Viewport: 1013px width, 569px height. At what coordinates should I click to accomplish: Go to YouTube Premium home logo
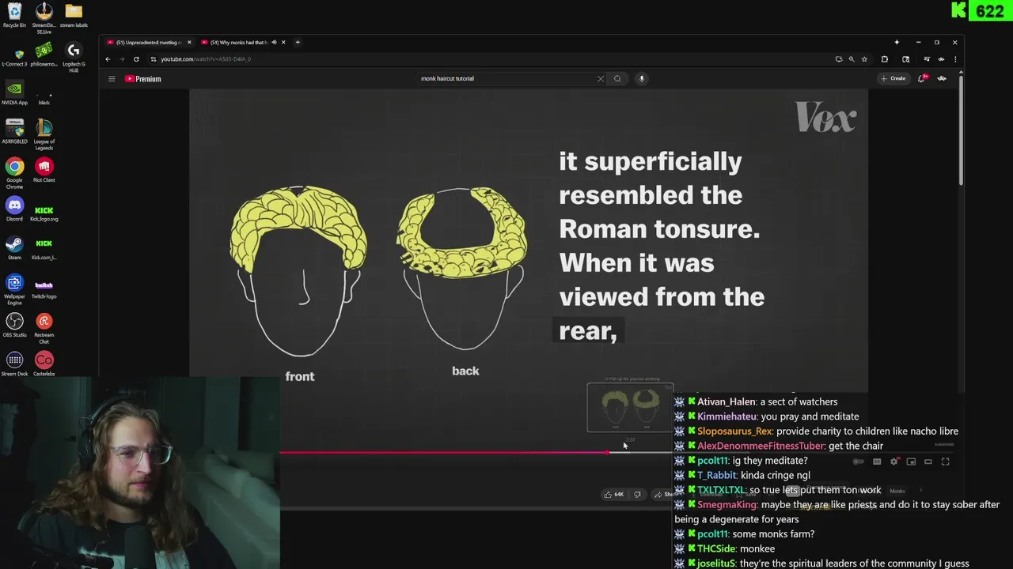[x=143, y=79]
